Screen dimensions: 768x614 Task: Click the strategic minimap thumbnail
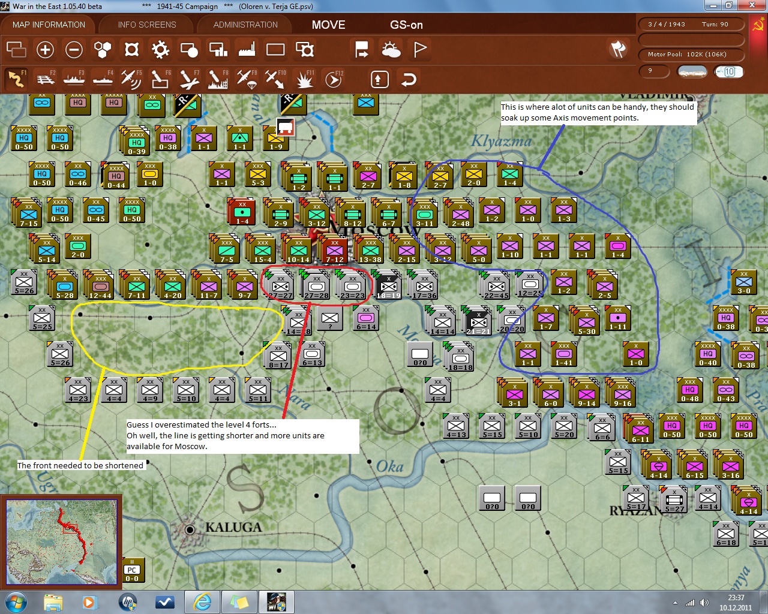click(x=61, y=542)
